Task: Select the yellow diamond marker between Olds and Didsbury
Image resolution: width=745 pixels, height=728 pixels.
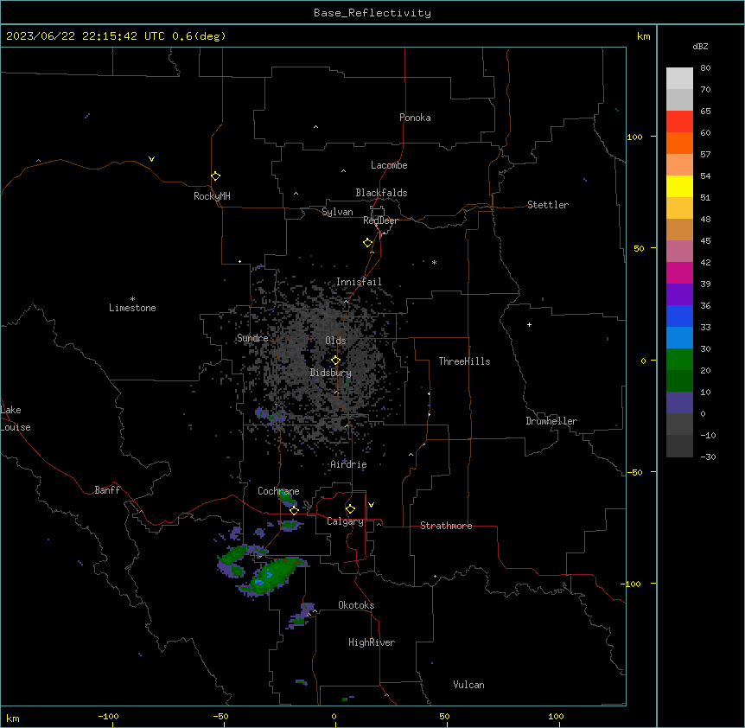Action: point(335,361)
